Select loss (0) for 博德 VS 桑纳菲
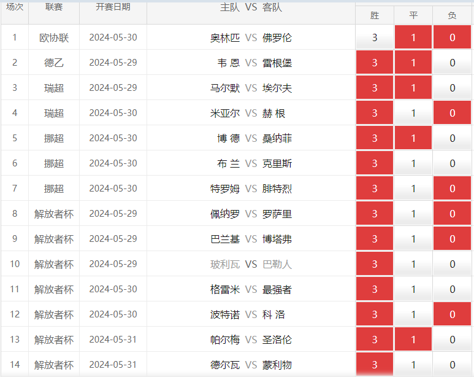The image size is (474, 377). coord(453,138)
